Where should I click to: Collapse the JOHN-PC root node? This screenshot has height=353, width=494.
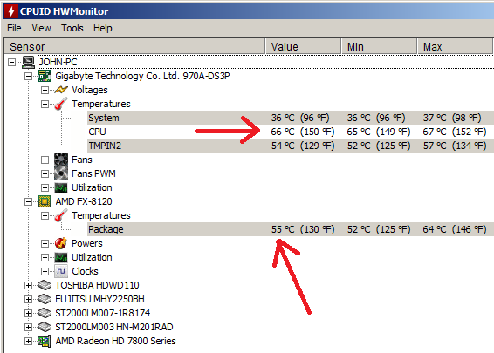[x=11, y=62]
